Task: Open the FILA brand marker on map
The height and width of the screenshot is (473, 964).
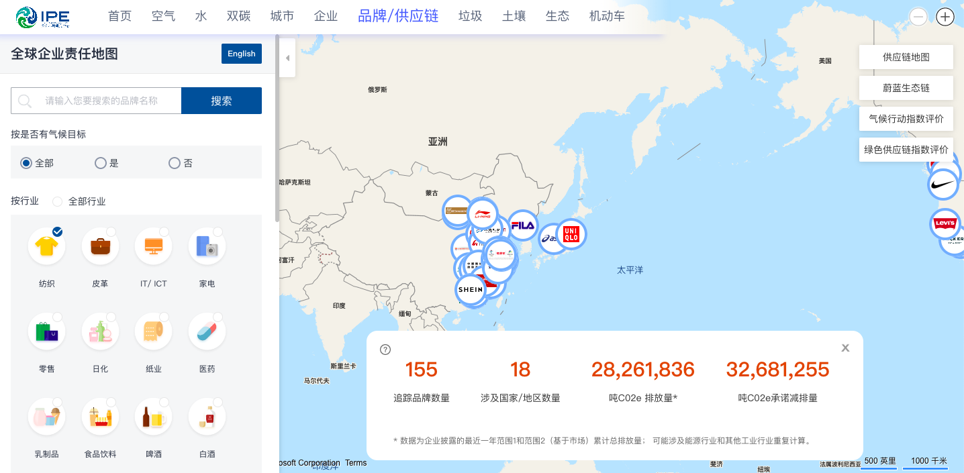Action: [x=522, y=225]
